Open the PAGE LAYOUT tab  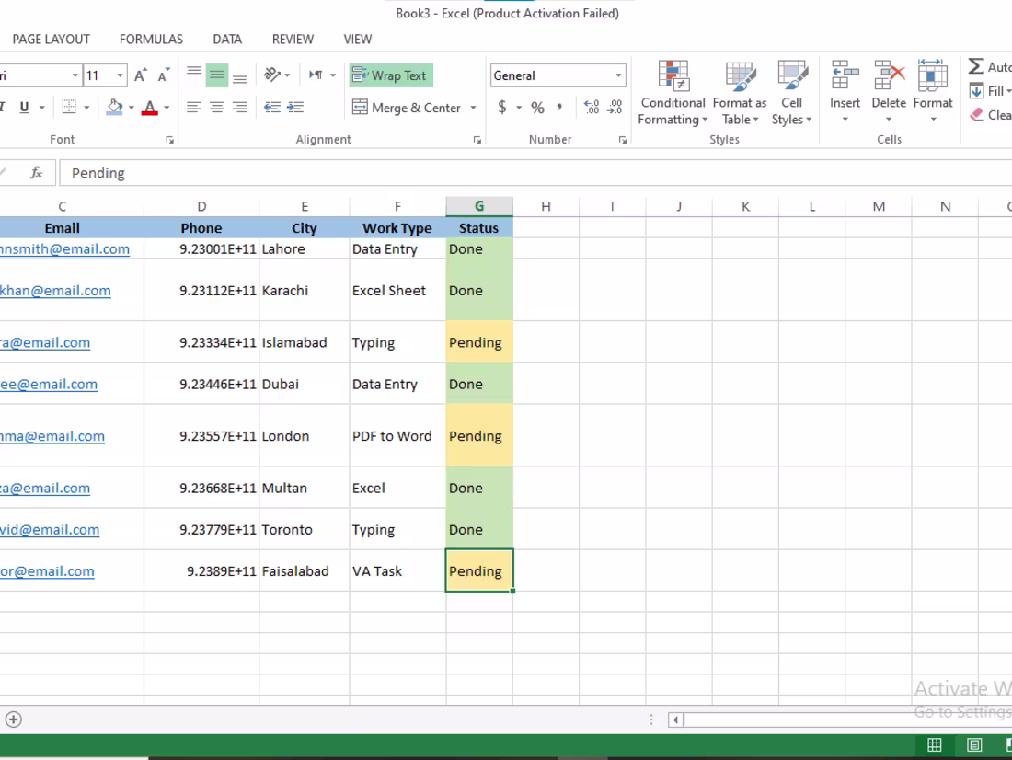pyautogui.click(x=51, y=40)
